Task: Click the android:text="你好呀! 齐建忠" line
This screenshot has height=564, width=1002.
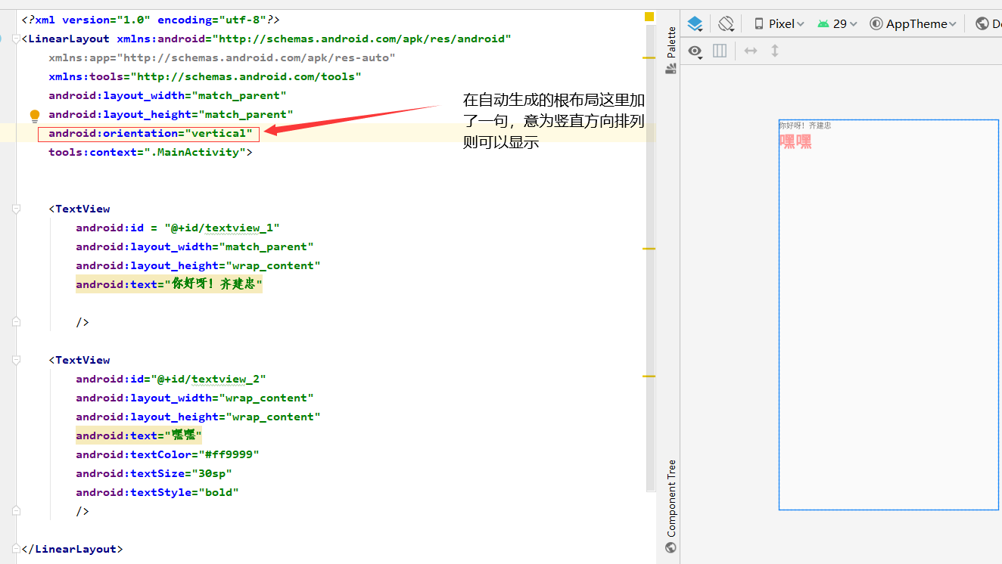Action: point(169,284)
